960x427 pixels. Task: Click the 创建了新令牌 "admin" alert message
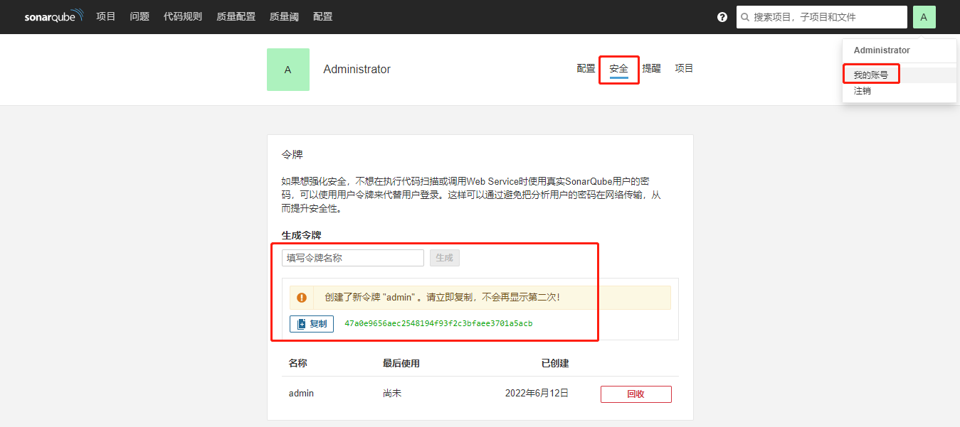(x=442, y=298)
